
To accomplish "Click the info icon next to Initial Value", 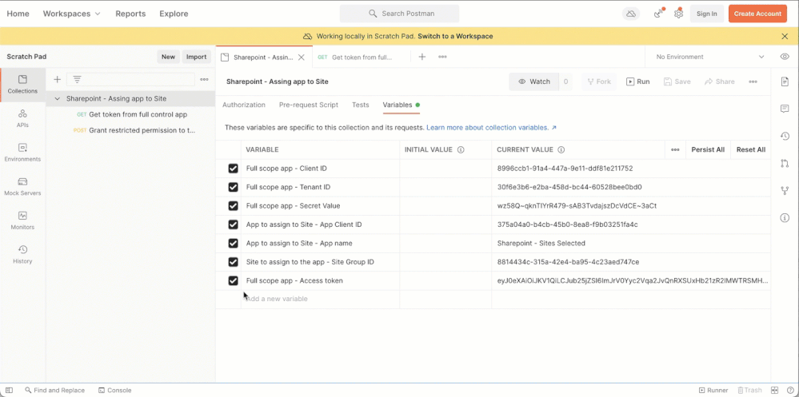I will click(461, 150).
